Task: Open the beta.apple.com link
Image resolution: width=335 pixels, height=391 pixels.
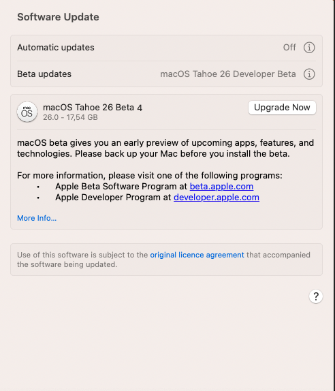Action: (221, 187)
